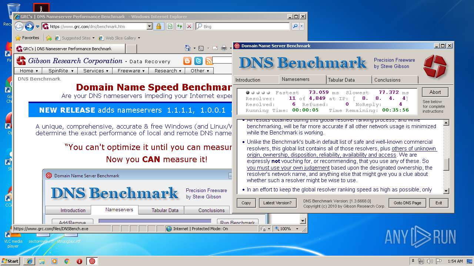
Task: Click the Goto DNS Page button
Action: (407, 203)
